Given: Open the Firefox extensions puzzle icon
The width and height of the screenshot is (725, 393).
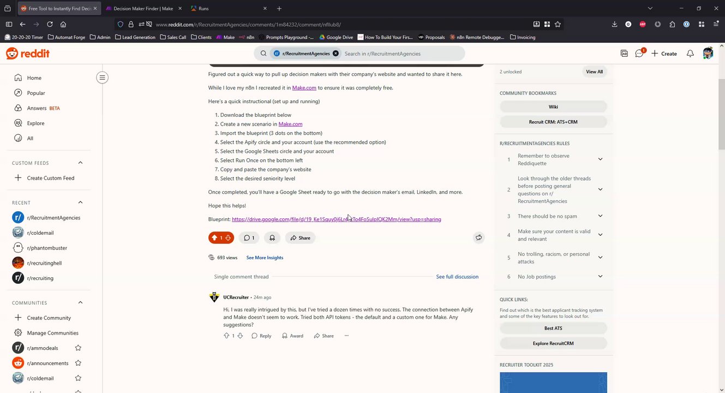Looking at the screenshot, I should 672,24.
